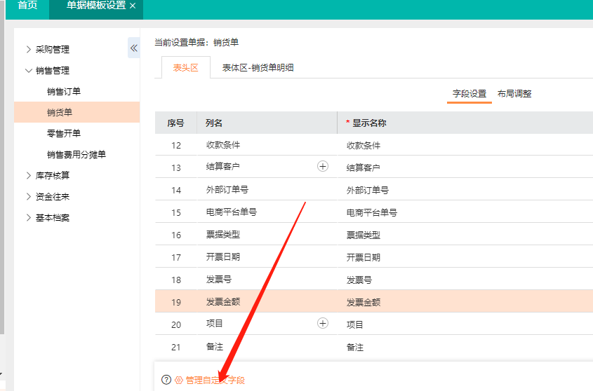Click the 发票金额 display name field
Viewport: 593px width, 391px height.
pos(463,302)
